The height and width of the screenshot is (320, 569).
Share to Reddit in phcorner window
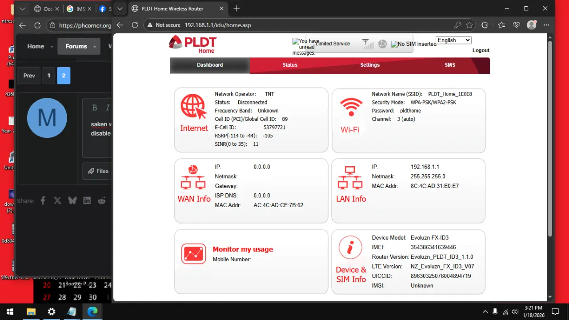pyautogui.click(x=102, y=201)
